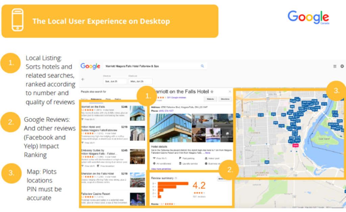346x212 pixels.
Task: Click the back arrow above the check-in dates
Action: click(83, 79)
